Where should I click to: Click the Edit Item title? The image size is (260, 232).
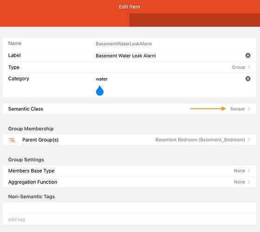(x=130, y=7)
